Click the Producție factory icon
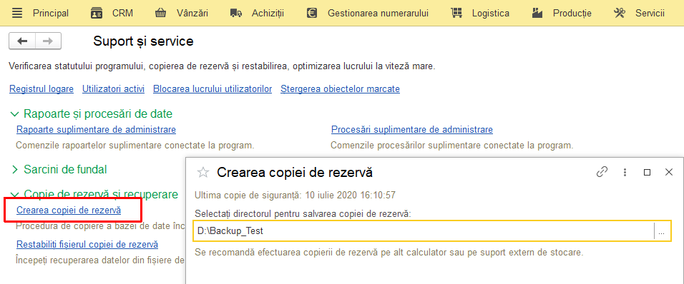 click(x=537, y=13)
